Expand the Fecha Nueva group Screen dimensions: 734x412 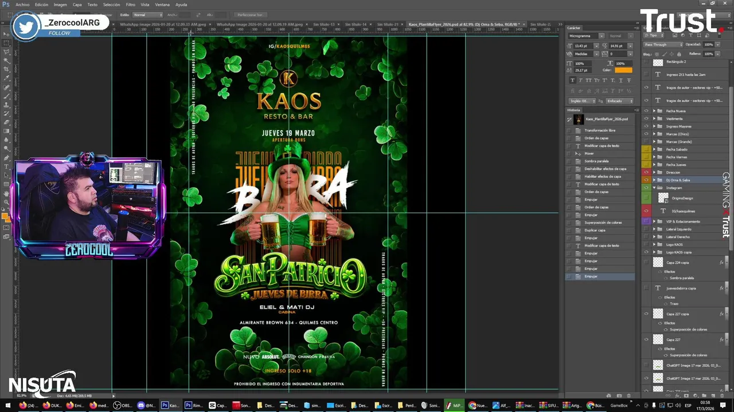tap(654, 111)
